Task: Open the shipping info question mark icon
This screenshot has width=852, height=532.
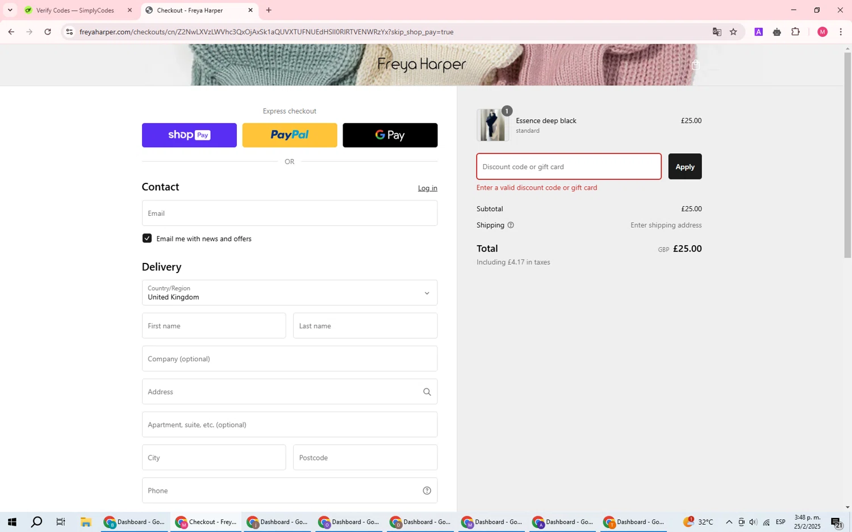Action: (x=511, y=225)
